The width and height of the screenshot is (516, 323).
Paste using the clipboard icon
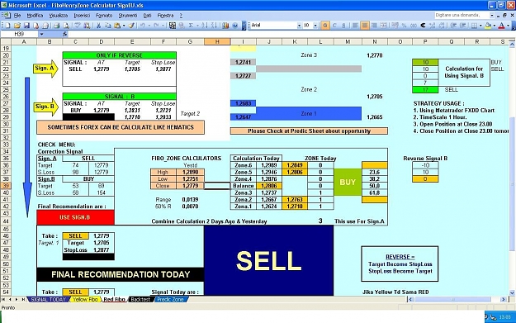(x=117, y=26)
